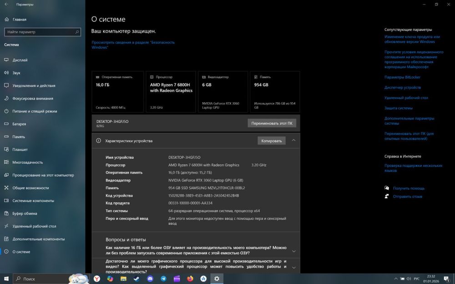455x284 pixels.
Task: Select product code 00331-10000-00001-AA334
Action: coord(190,203)
